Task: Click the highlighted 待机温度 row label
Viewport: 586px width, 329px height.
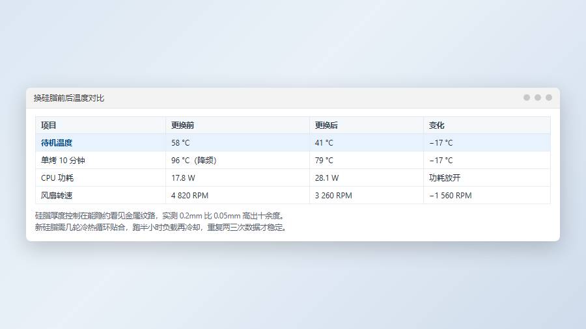Action: click(57, 143)
